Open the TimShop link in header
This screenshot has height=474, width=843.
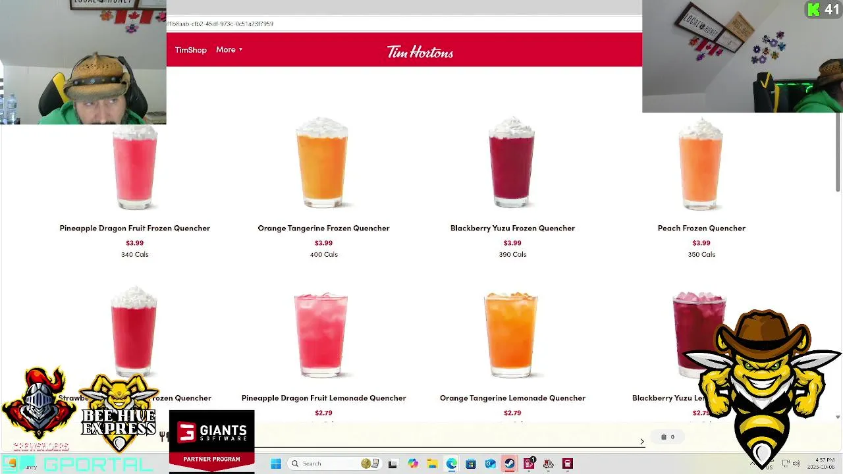pyautogui.click(x=190, y=50)
